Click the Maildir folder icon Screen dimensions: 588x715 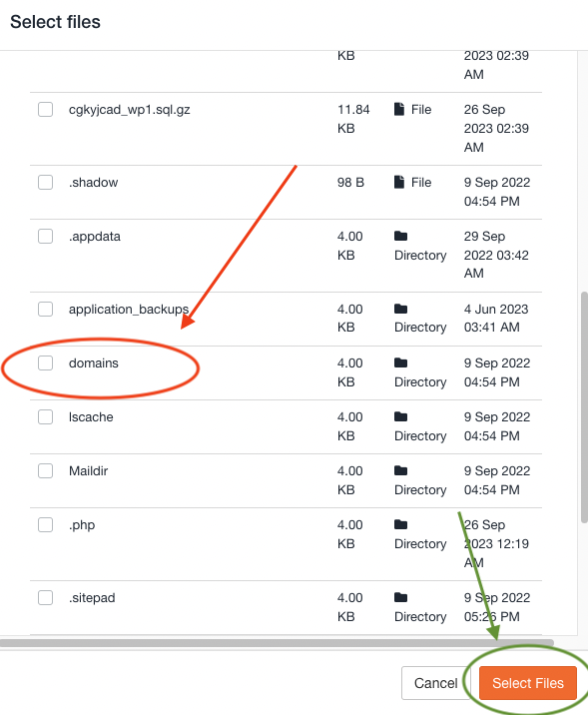[x=400, y=470]
